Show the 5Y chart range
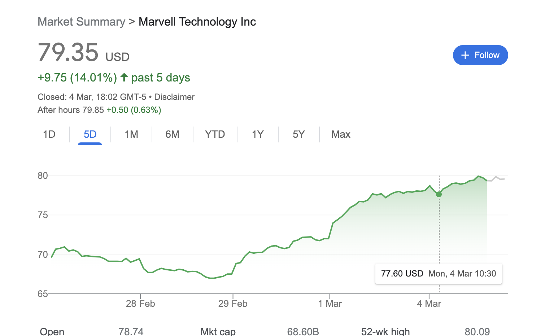 coord(298,134)
